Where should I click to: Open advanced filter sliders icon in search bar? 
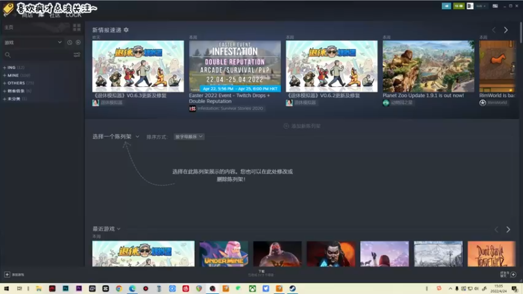(x=76, y=55)
